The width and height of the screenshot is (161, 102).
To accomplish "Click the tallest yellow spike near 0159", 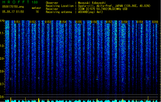I will (x=148, y=98).
